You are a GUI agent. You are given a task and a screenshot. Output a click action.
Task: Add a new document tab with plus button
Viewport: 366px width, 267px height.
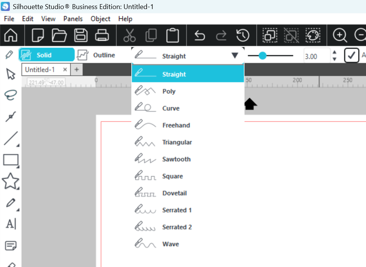(x=77, y=69)
